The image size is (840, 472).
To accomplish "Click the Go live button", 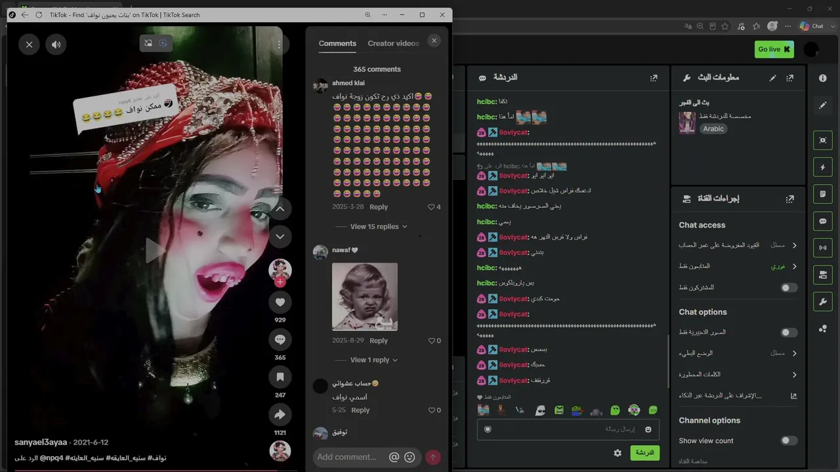I will (774, 49).
